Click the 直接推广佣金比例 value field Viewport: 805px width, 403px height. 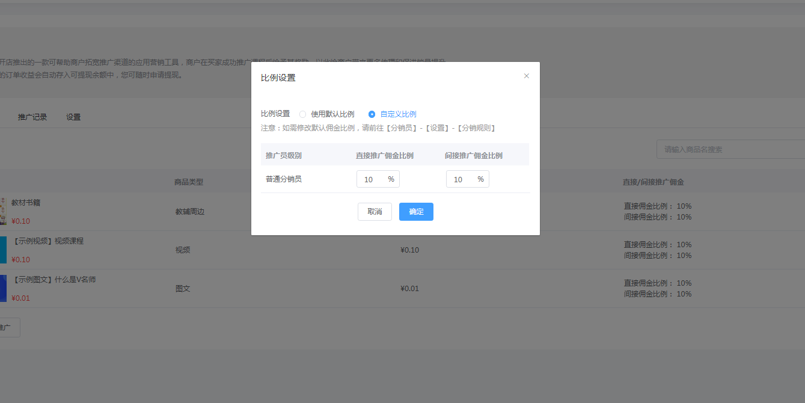[374, 179]
